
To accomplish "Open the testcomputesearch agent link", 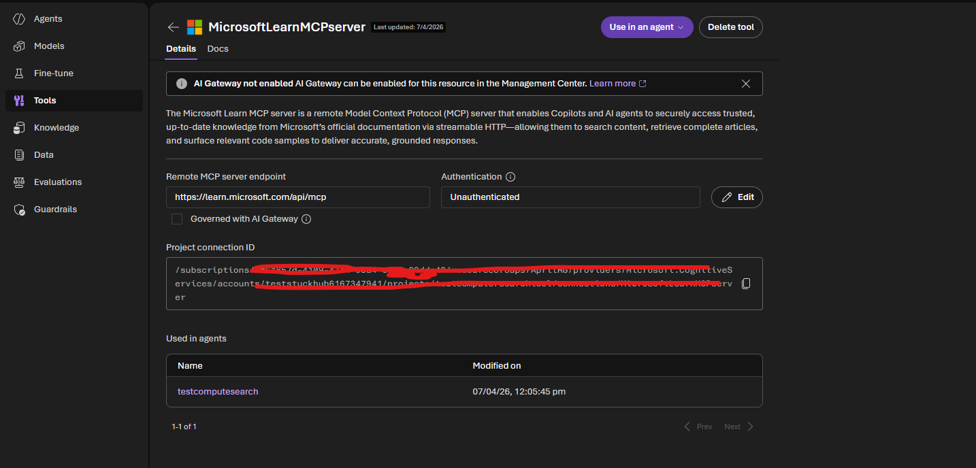I will (218, 392).
